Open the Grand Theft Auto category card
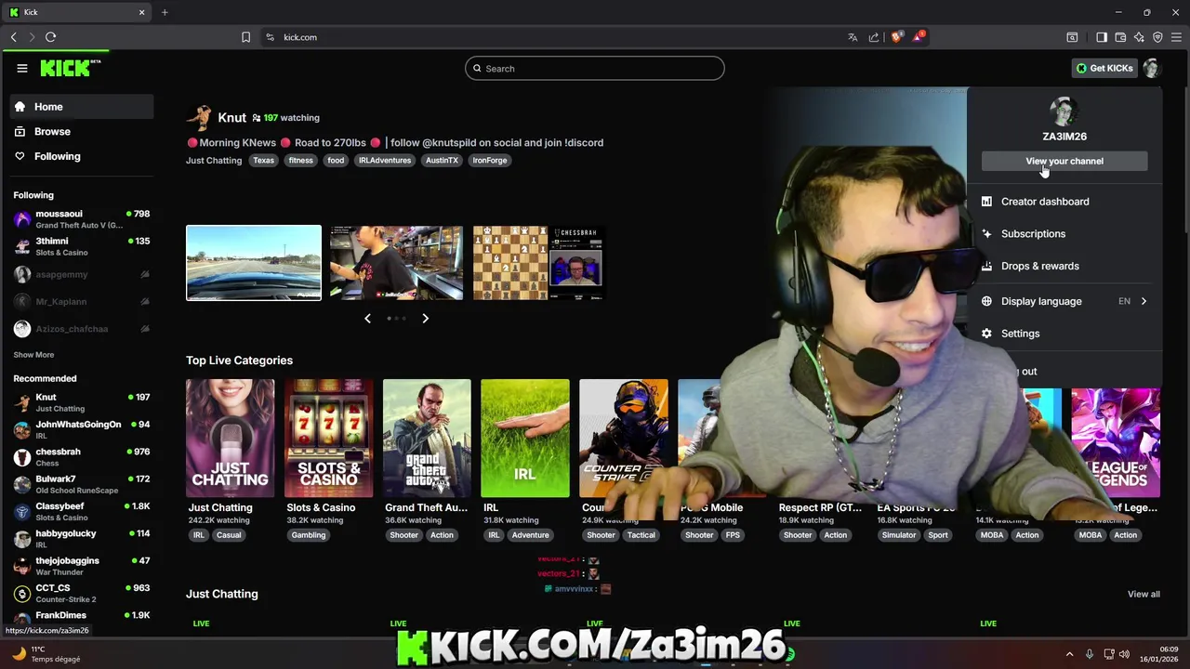 click(x=427, y=439)
